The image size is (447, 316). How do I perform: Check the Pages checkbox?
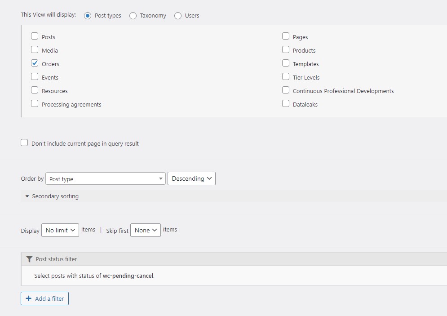pyautogui.click(x=286, y=36)
